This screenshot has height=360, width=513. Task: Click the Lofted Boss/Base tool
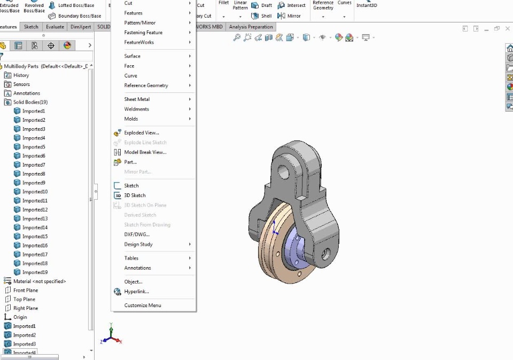[x=71, y=5]
